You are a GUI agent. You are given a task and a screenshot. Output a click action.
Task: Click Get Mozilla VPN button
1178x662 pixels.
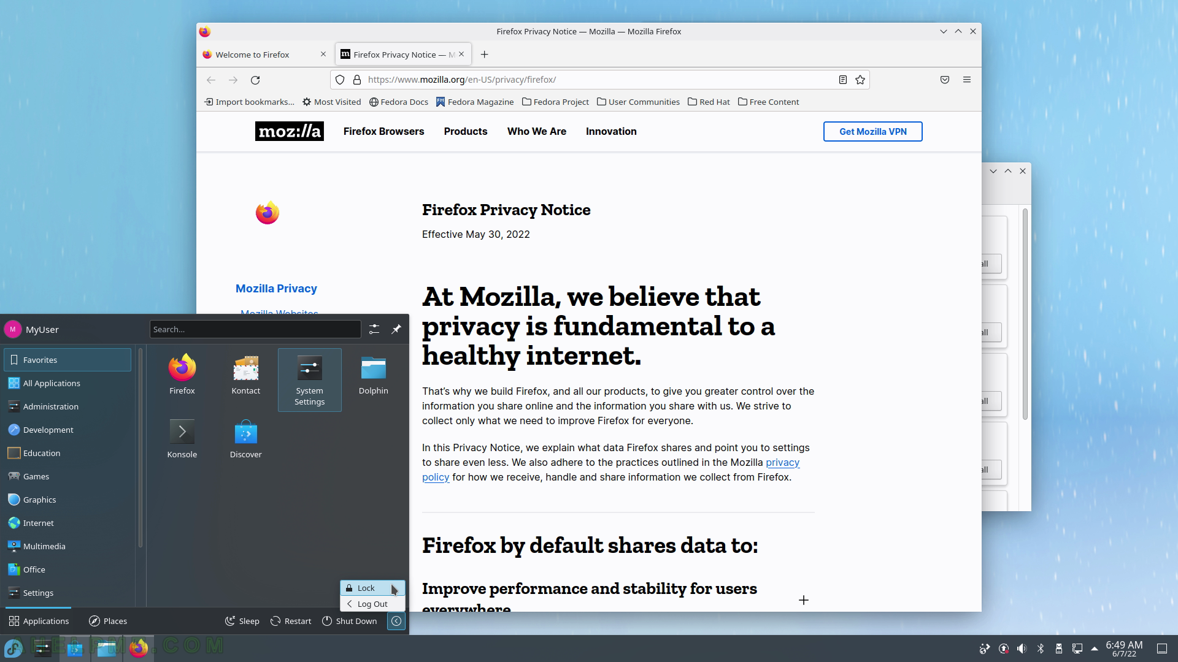click(x=872, y=131)
